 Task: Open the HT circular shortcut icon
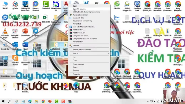click(36, 6)
